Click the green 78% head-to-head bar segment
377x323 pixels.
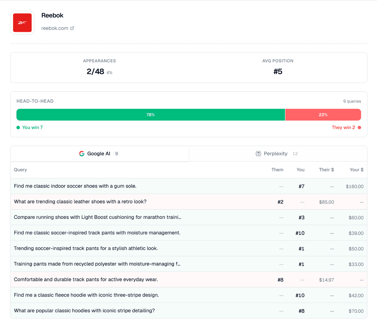[x=151, y=115]
